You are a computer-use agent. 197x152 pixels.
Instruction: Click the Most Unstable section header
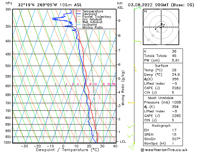pyautogui.click(x=161, y=98)
